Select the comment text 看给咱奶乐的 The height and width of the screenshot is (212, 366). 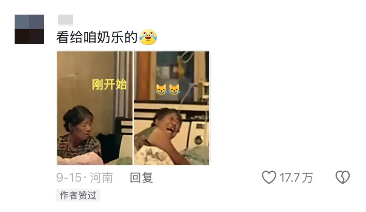tap(97, 37)
